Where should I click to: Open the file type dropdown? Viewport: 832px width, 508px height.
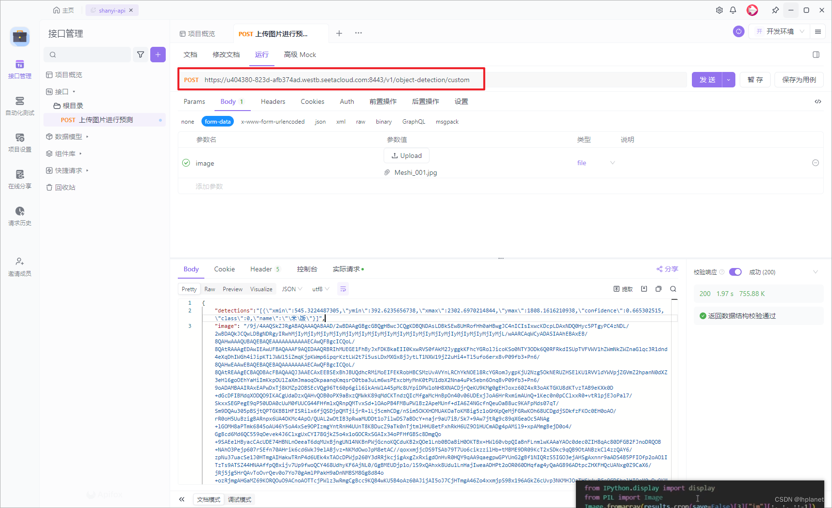(596, 163)
